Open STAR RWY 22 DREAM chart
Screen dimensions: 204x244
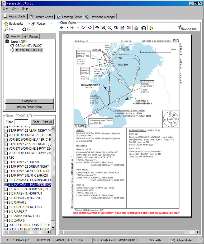24,162
